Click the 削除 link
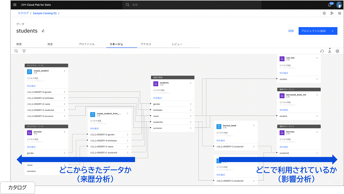This screenshot has width=344, height=194. tap(291, 31)
